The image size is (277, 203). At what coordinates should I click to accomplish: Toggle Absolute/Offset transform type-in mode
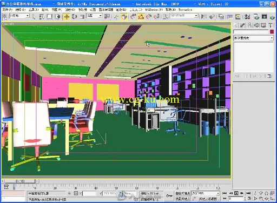point(76,193)
